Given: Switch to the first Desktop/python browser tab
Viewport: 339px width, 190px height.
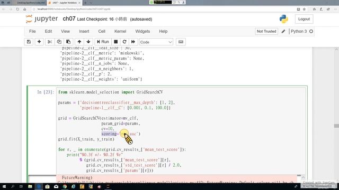Looking at the screenshot, I should point(31,3).
